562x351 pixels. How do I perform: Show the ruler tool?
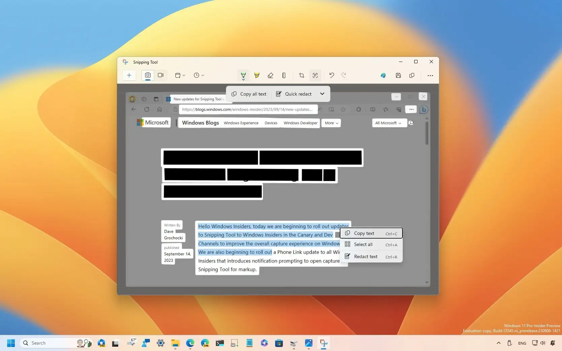click(x=284, y=75)
